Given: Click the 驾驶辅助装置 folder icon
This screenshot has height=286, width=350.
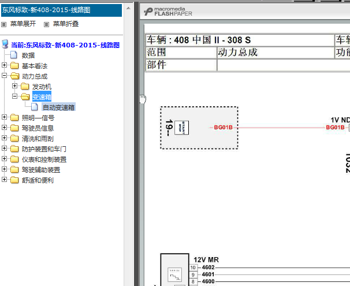Looking at the screenshot, I should pyautogui.click(x=14, y=169).
